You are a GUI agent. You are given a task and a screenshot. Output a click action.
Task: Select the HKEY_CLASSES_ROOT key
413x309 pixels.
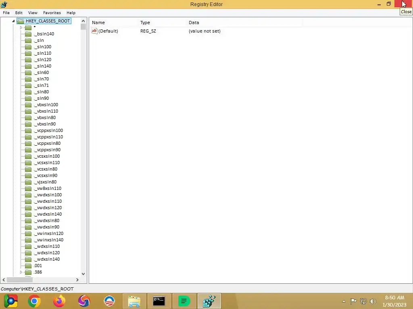tap(48, 21)
